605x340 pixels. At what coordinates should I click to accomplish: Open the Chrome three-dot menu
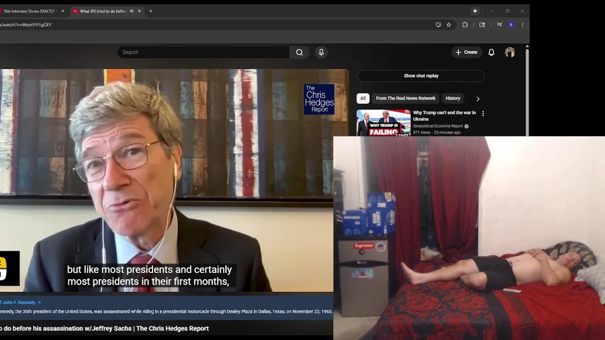pyautogui.click(x=522, y=25)
